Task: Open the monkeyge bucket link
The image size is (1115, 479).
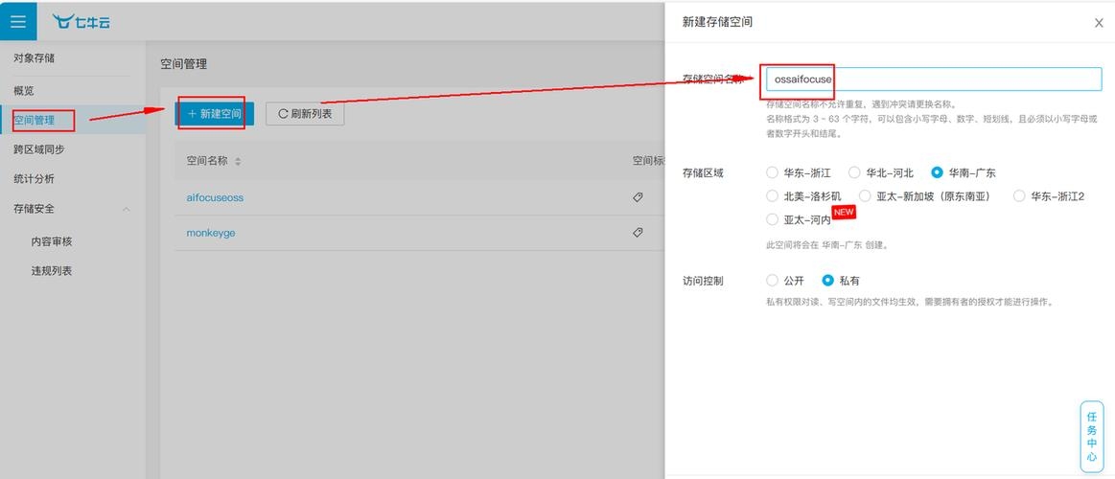Action: point(211,233)
